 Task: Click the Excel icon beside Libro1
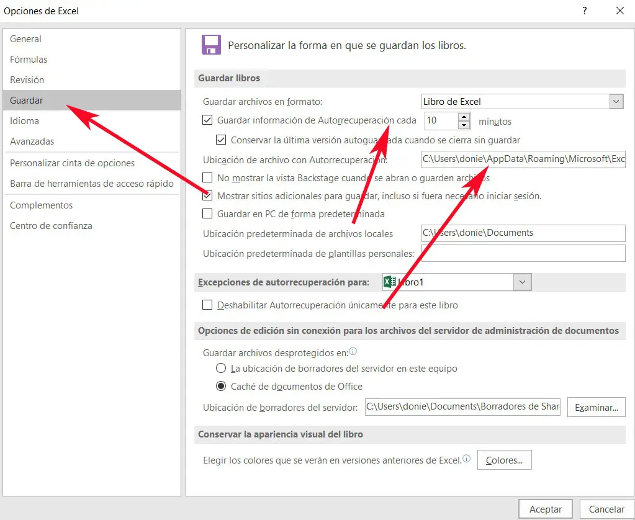390,282
